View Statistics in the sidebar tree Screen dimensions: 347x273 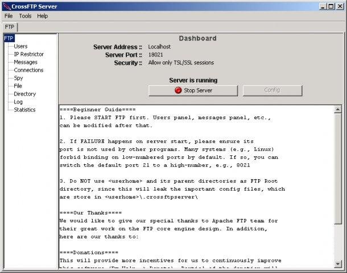coord(24,110)
